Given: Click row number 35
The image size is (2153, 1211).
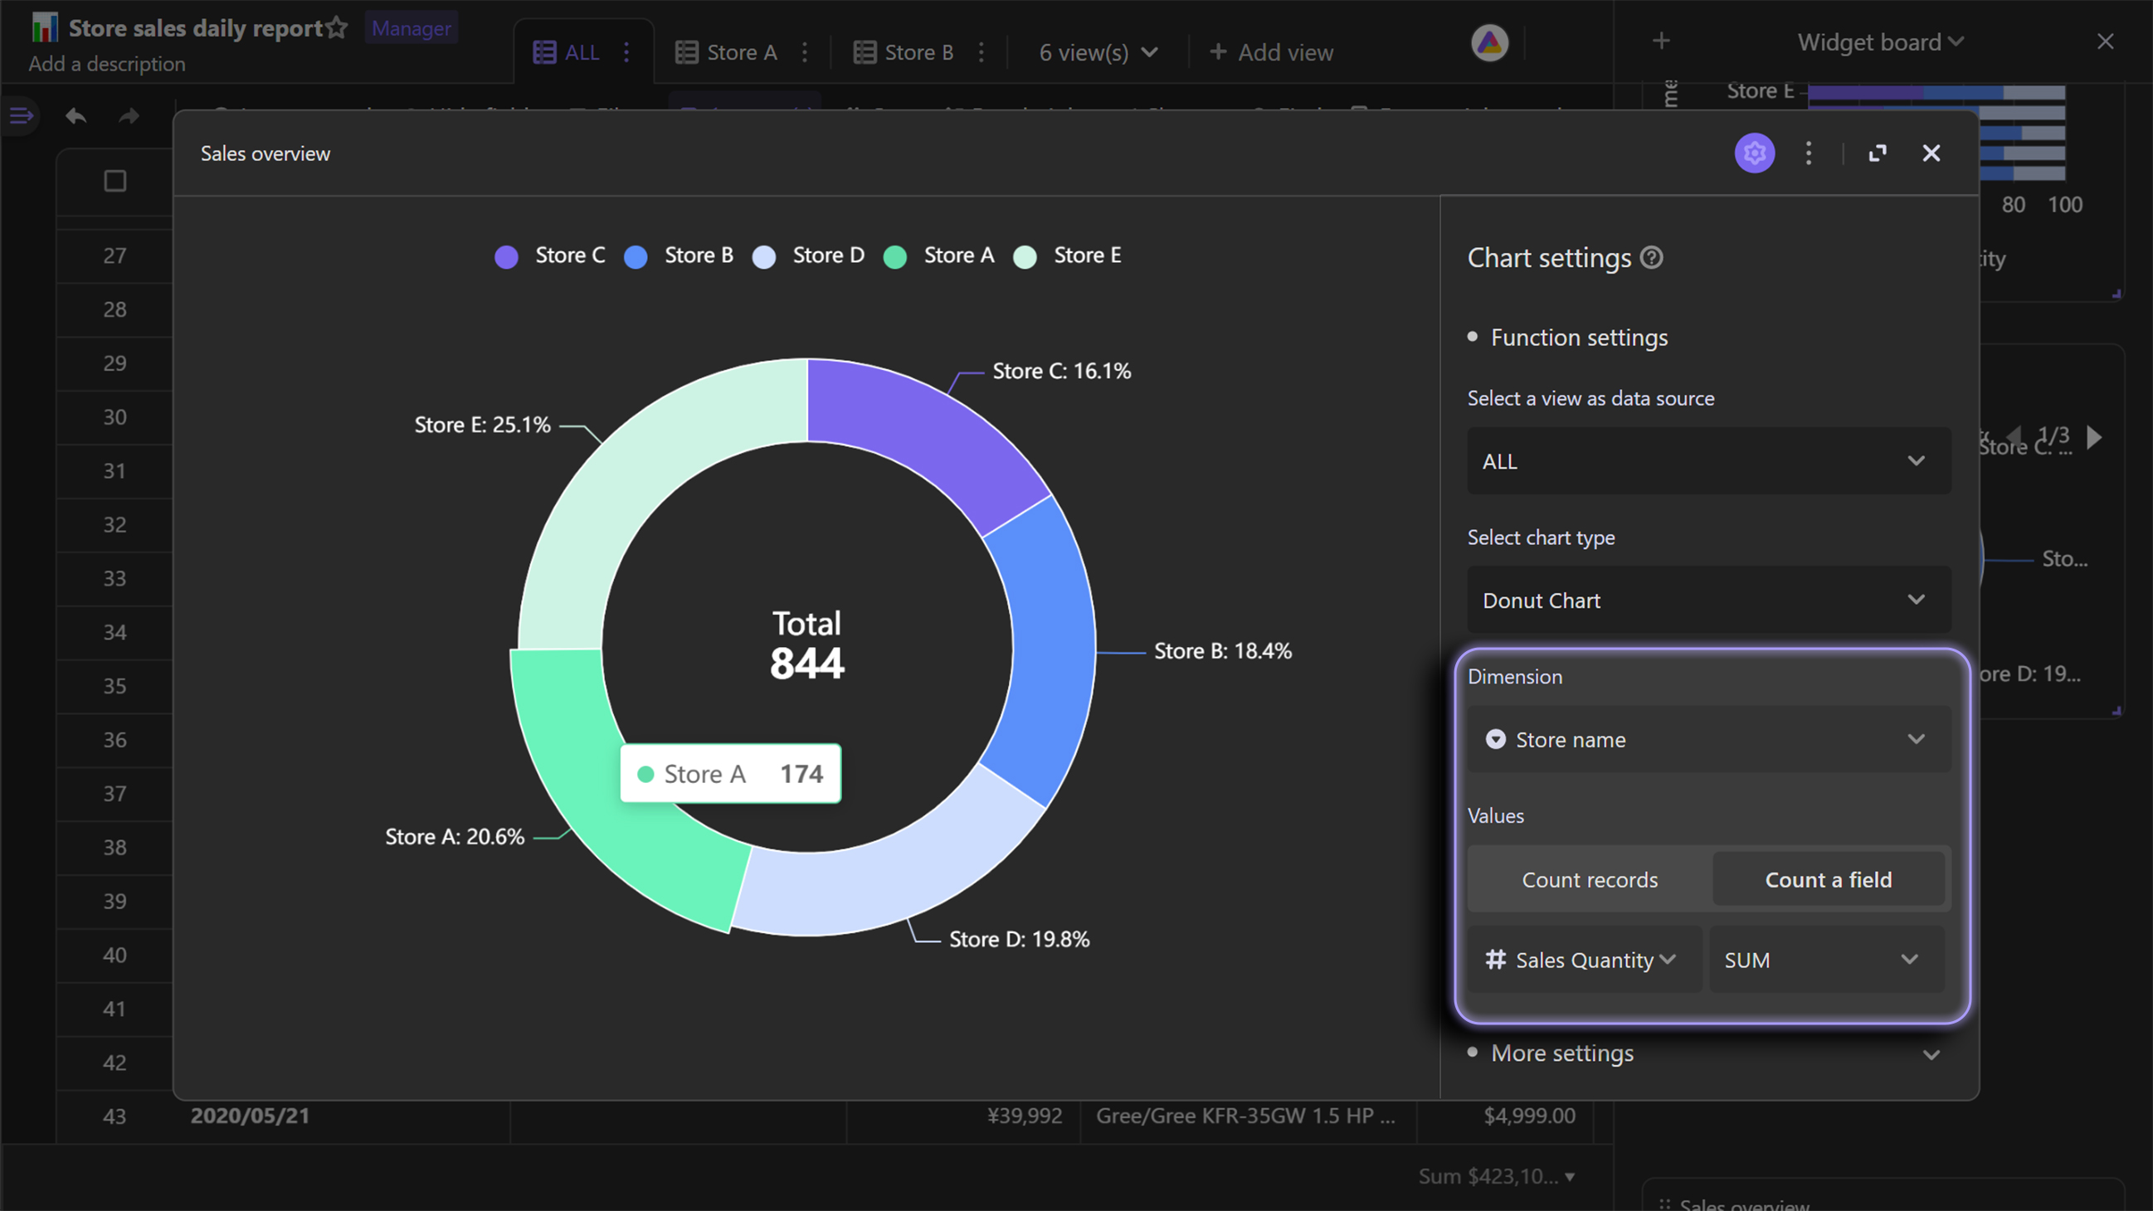Looking at the screenshot, I should pos(114,686).
